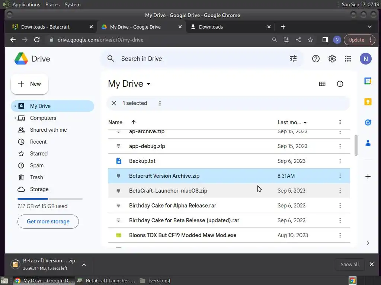Open Google Keep side panel

368,102
